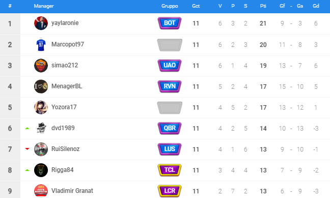Click simao212's AS Roma avatar
Screen dimensions: 330x198
coord(41,65)
